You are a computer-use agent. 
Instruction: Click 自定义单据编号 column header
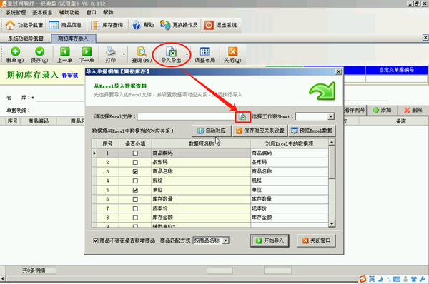point(396,70)
